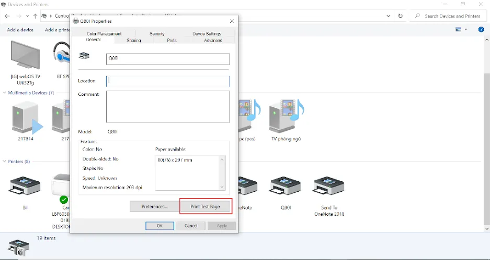Viewport: 490px width, 260px height.
Task: Open the Device Settings tab
Action: pos(207,34)
